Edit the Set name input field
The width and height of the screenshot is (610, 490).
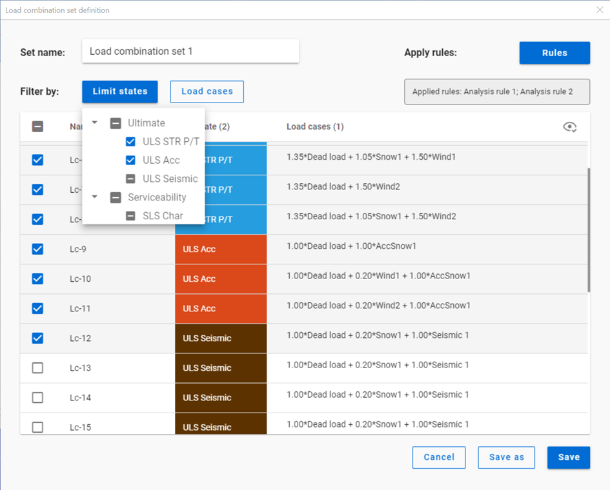tap(190, 52)
